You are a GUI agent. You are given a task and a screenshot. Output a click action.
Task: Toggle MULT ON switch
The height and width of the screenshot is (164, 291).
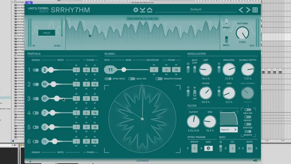(132, 79)
